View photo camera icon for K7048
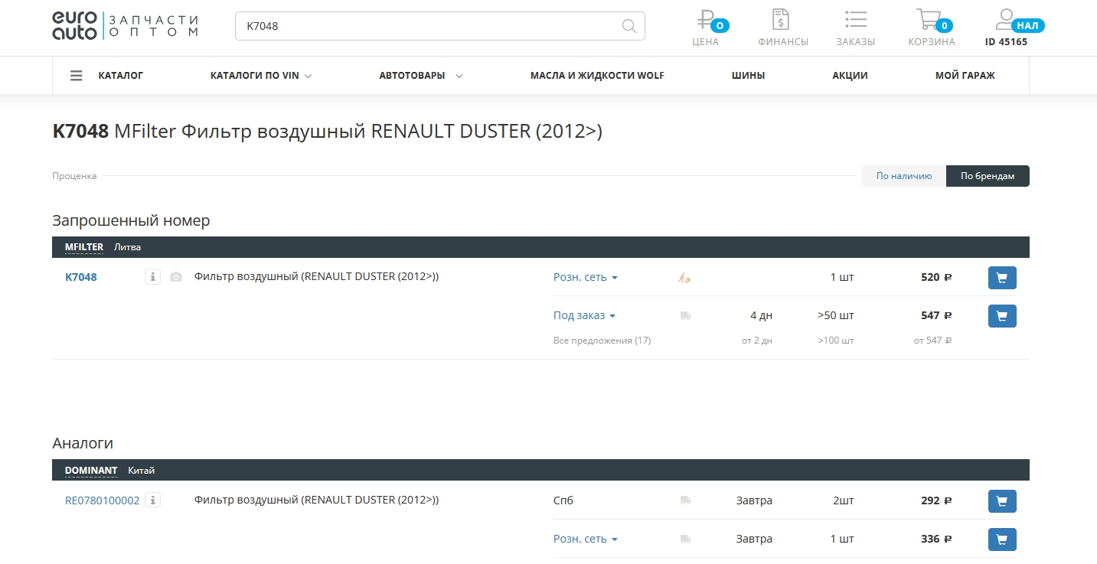1097x564 pixels. tap(176, 277)
